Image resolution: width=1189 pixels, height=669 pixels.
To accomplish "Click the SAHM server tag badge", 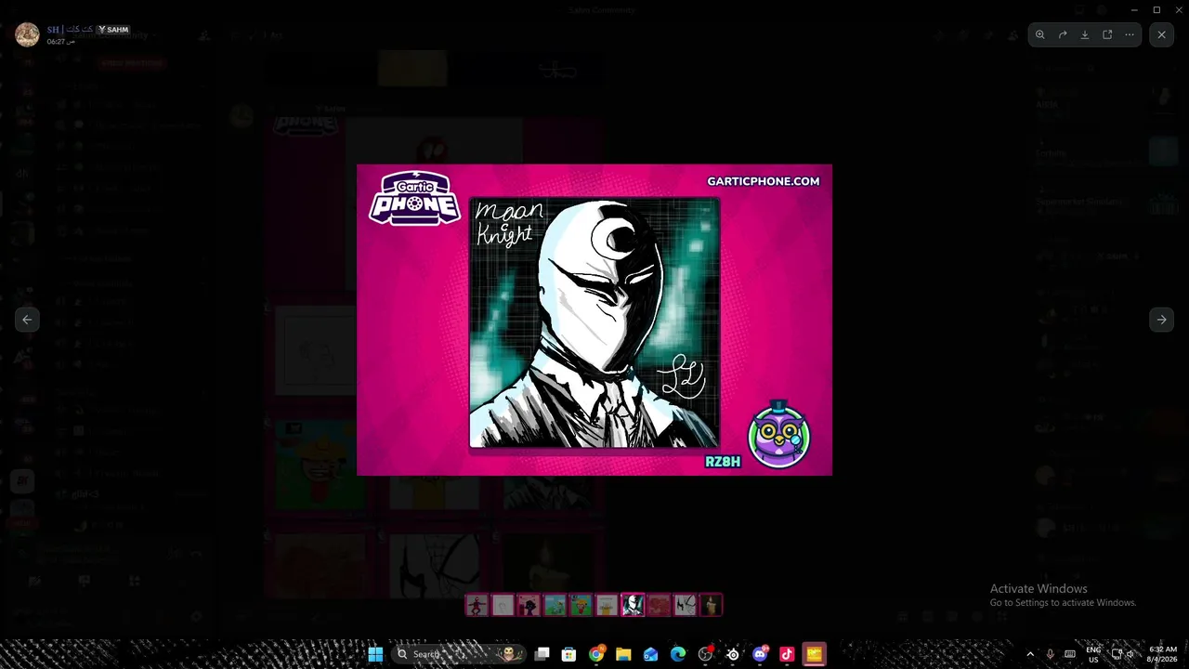I will click(114, 30).
